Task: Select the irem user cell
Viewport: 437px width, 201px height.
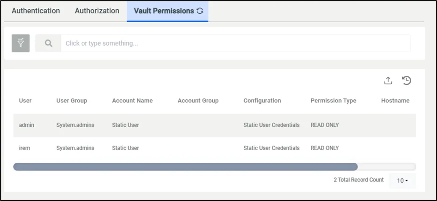Action: [x=24, y=148]
